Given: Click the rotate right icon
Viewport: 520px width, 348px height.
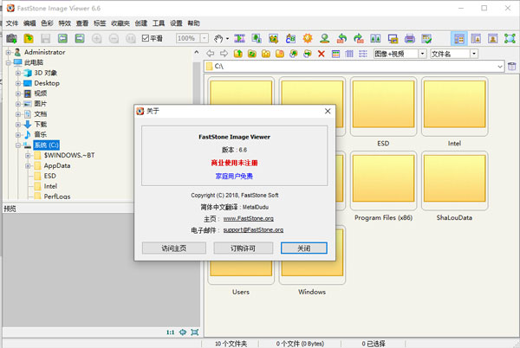Looking at the screenshot, I should [x=359, y=39].
